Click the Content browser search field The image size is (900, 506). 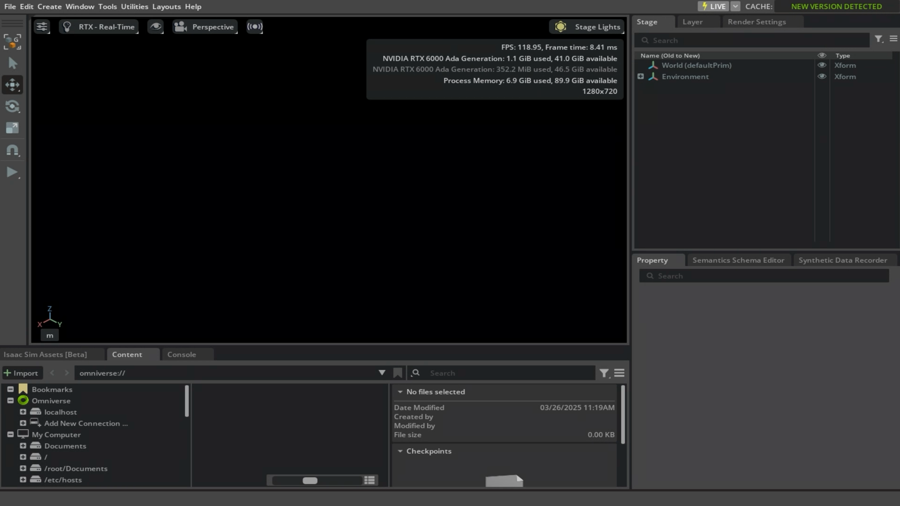click(x=501, y=373)
